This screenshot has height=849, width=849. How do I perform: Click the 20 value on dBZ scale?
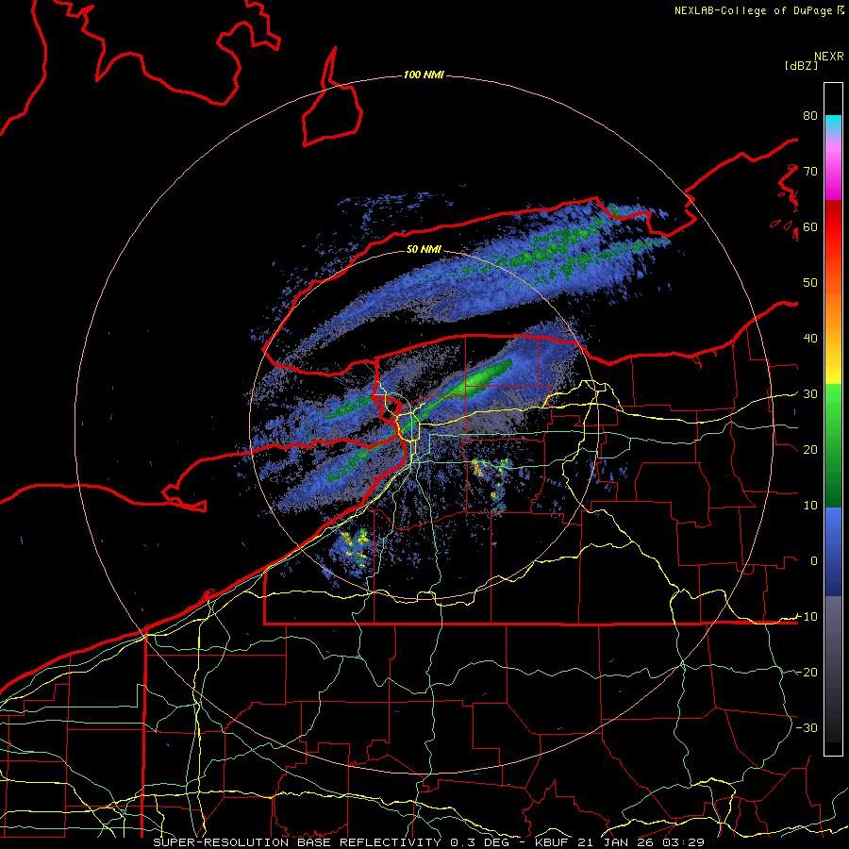(x=810, y=450)
